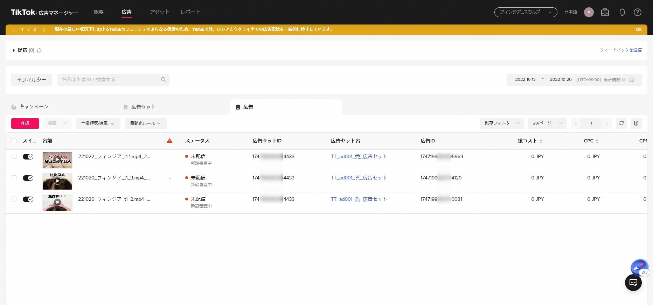Click the フィードバックを送信 link

(620, 50)
